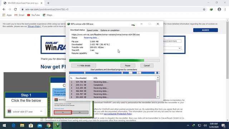Open the Consumer Protection Policy link
The height and width of the screenshot is (129, 229).
118,114
